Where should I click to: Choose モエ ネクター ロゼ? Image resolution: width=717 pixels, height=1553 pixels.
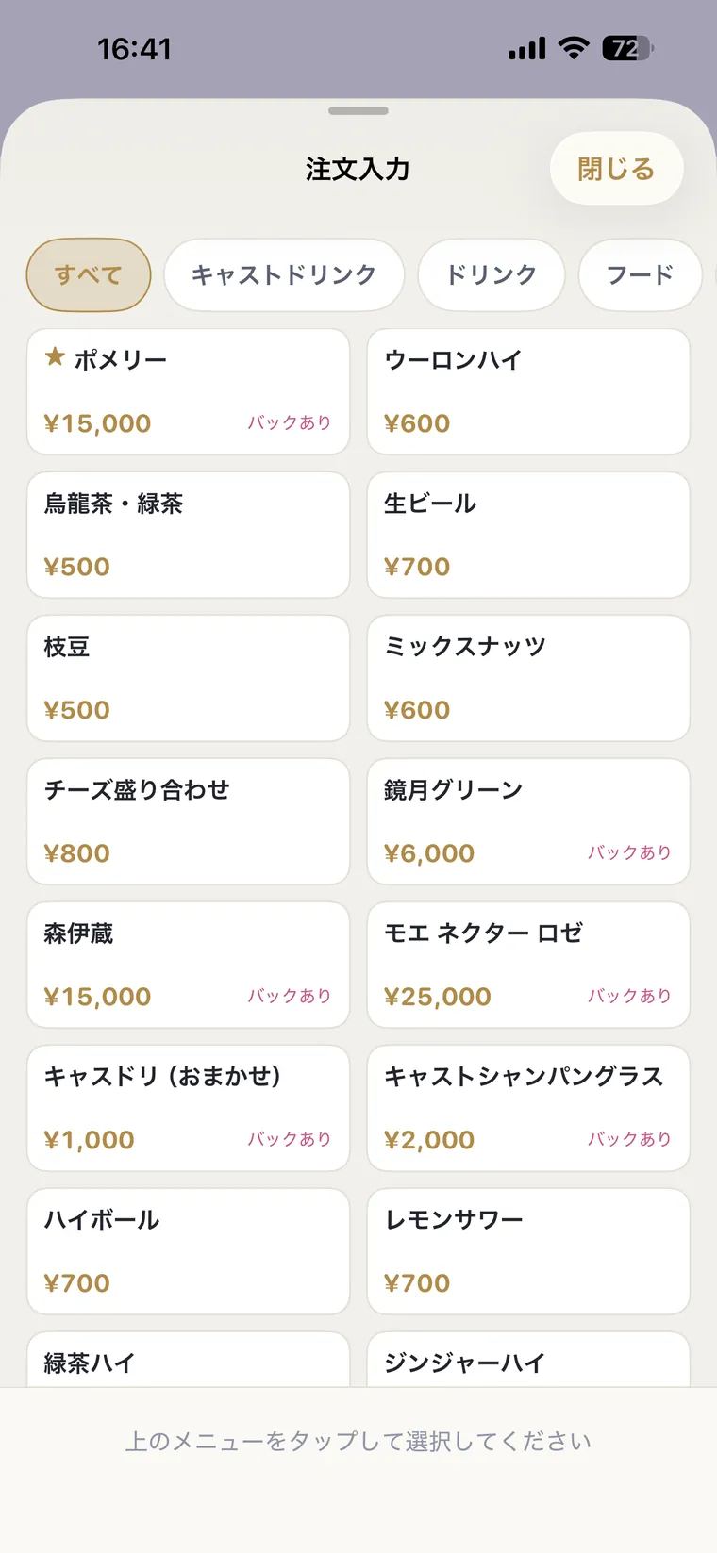tap(528, 965)
